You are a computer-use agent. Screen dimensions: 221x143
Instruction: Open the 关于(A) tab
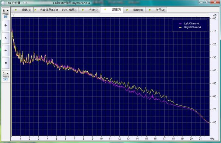tap(156, 10)
